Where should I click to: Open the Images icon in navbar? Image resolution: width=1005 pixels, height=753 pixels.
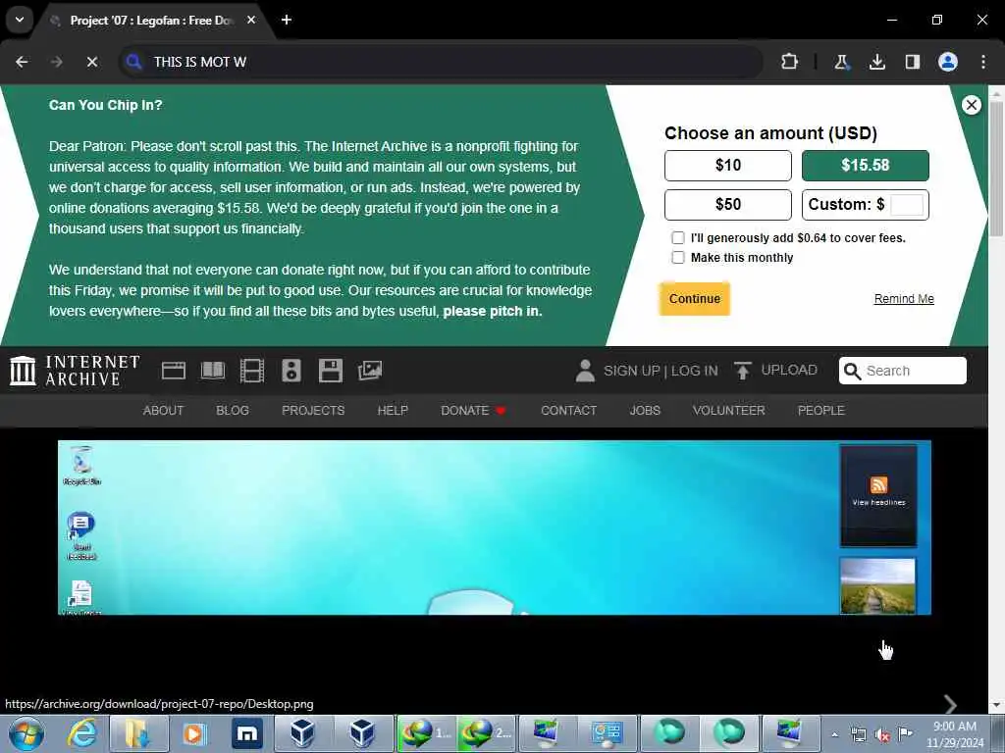pyautogui.click(x=370, y=371)
